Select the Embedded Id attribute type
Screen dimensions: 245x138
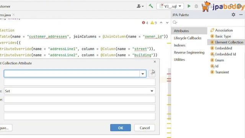223,54
